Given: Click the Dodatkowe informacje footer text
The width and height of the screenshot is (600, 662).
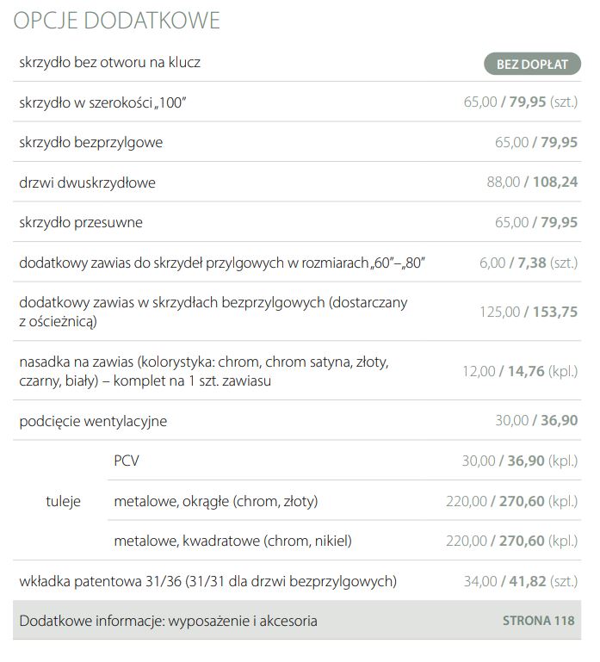Looking at the screenshot, I should coord(168,621).
